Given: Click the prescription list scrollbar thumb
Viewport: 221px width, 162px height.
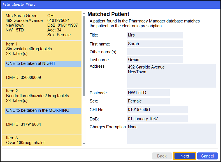Looking at the screenshot, I should [x=83, y=56].
